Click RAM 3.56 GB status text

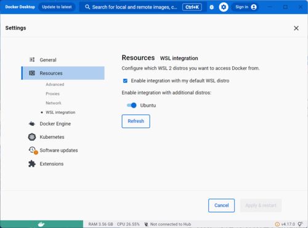100,224
